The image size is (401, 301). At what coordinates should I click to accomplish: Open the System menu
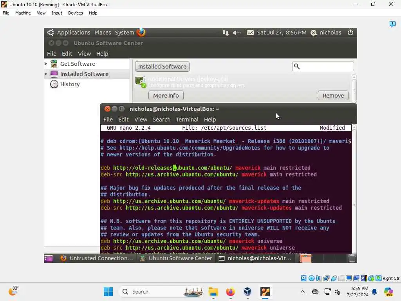pyautogui.click(x=124, y=33)
